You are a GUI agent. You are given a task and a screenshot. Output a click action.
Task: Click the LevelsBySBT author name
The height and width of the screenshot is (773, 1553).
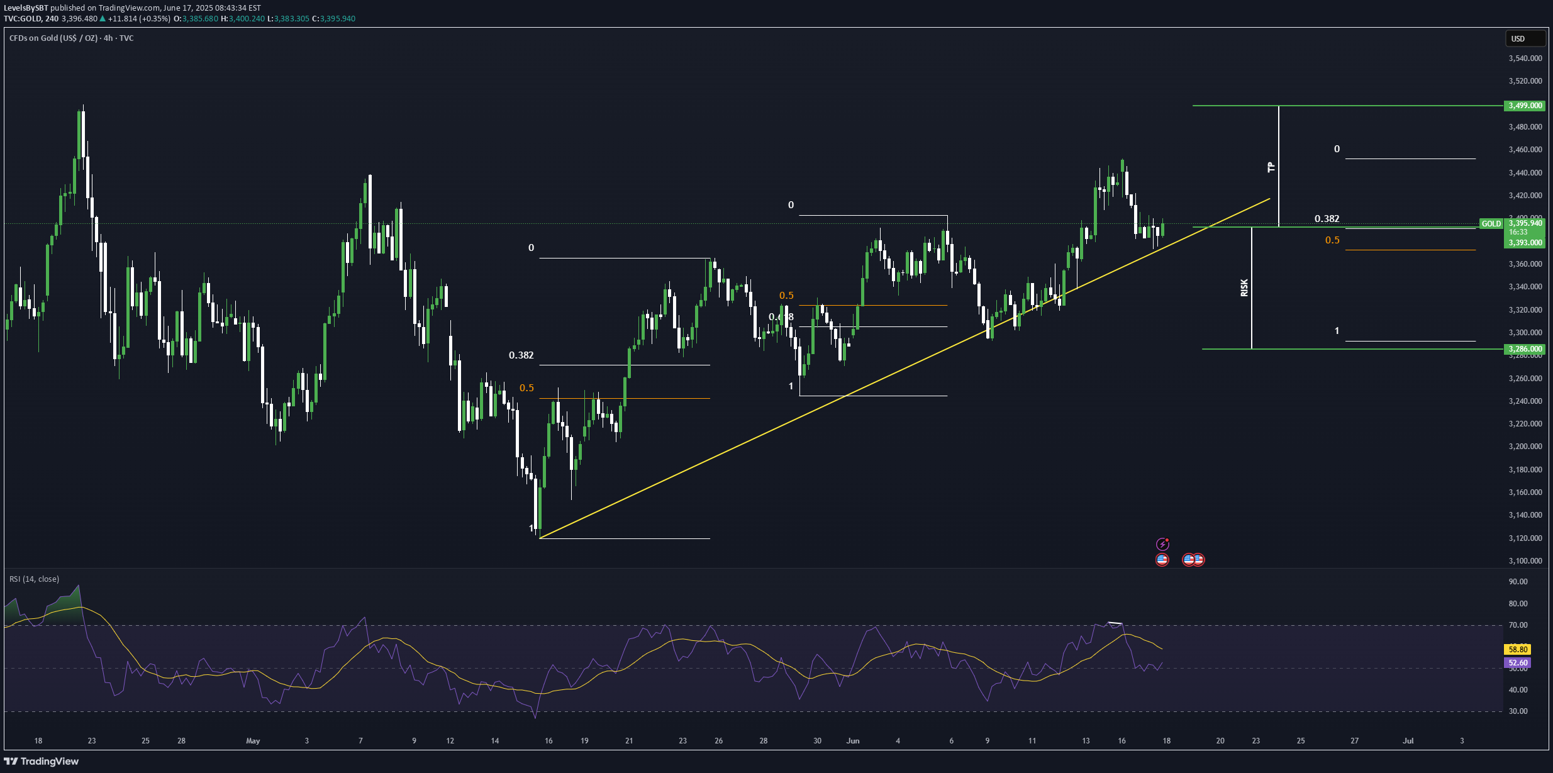(x=26, y=8)
